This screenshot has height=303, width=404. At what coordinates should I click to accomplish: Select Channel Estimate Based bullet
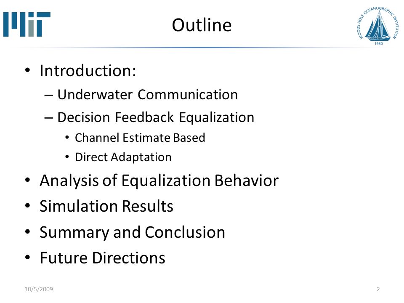(140, 138)
